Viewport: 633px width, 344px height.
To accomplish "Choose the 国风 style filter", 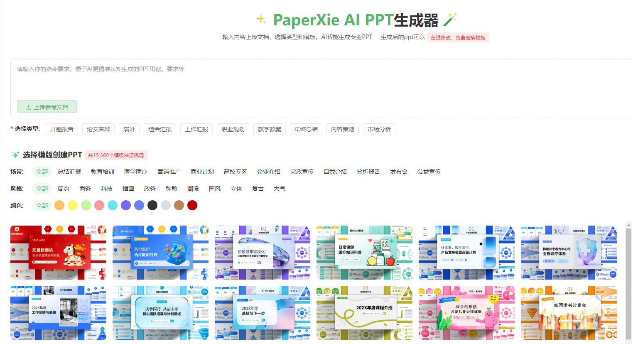I will pyautogui.click(x=215, y=189).
